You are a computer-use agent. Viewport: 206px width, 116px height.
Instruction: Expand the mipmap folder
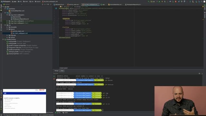click(x=7, y=35)
